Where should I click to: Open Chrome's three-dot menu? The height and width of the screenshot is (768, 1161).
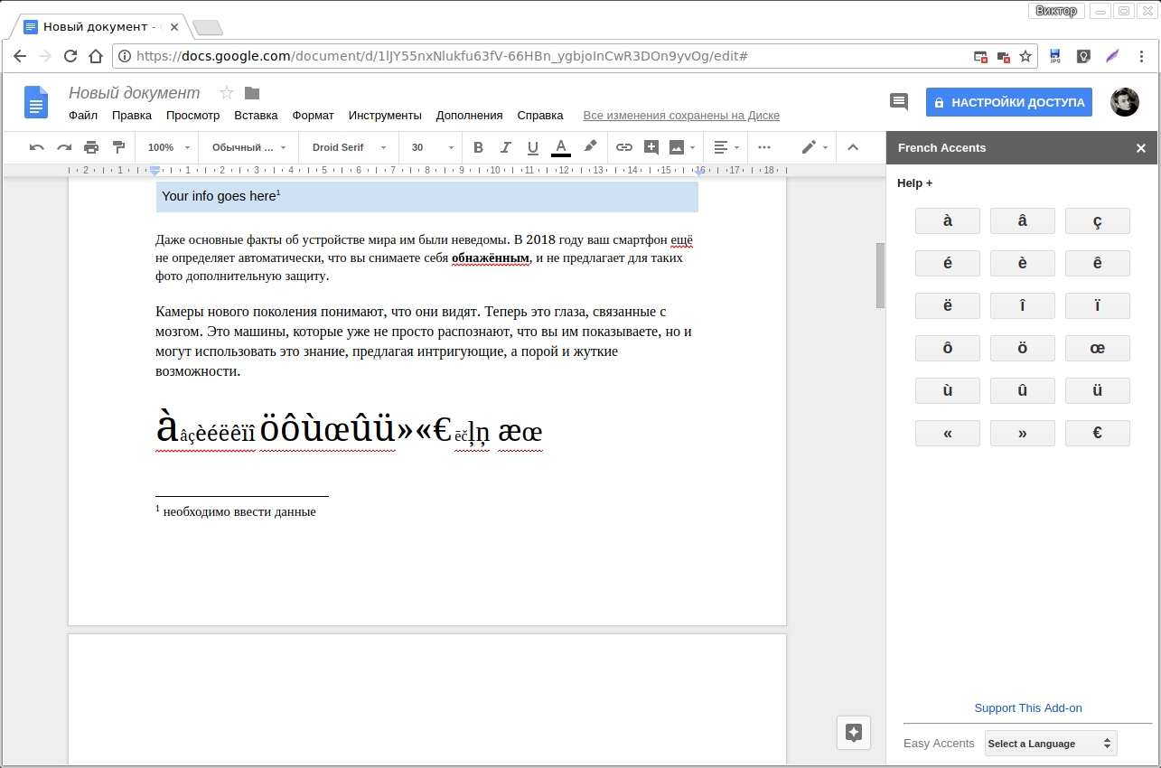(1143, 56)
